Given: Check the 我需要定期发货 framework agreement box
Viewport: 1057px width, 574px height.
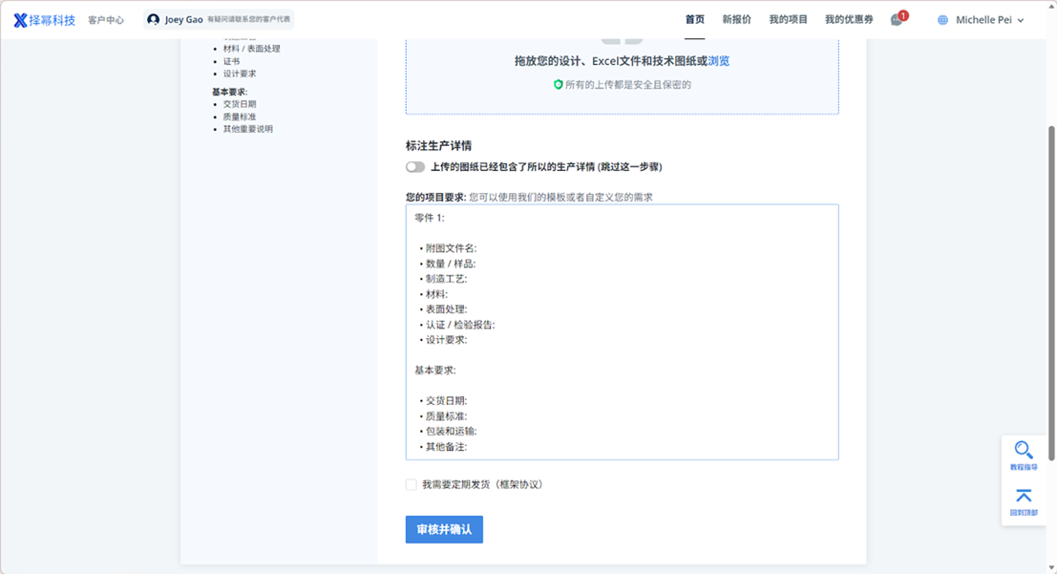Looking at the screenshot, I should tap(412, 485).
